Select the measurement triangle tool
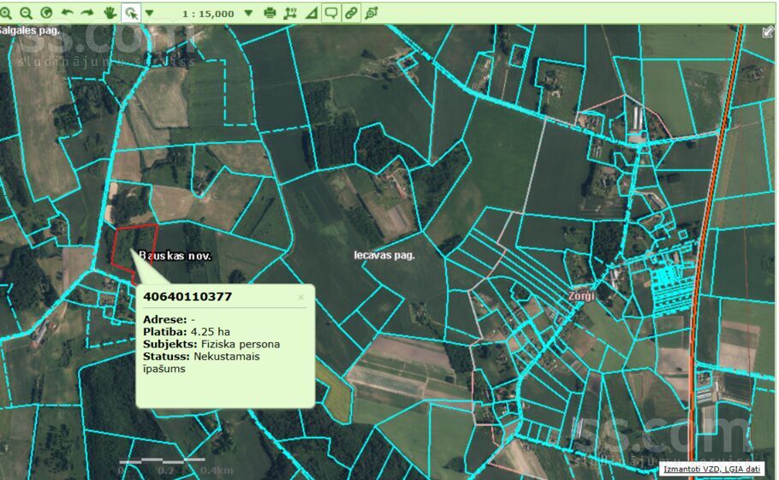779x480 pixels. click(310, 13)
